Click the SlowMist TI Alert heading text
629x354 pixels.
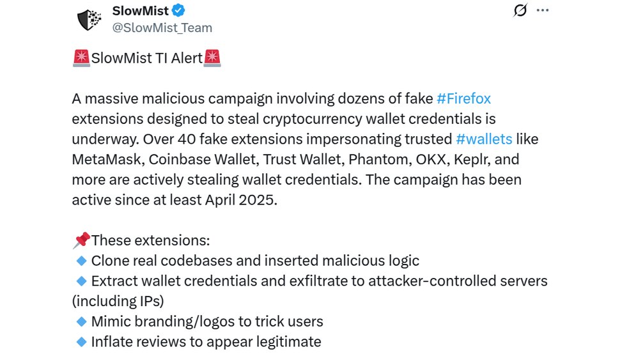pyautogui.click(x=147, y=58)
